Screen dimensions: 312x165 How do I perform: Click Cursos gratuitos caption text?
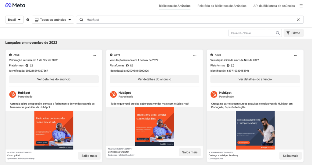point(216,159)
